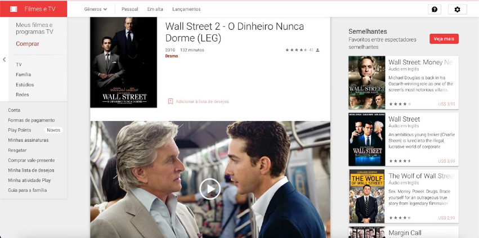
Task: Click Adicionar à lista de desejos
Action: (202, 101)
